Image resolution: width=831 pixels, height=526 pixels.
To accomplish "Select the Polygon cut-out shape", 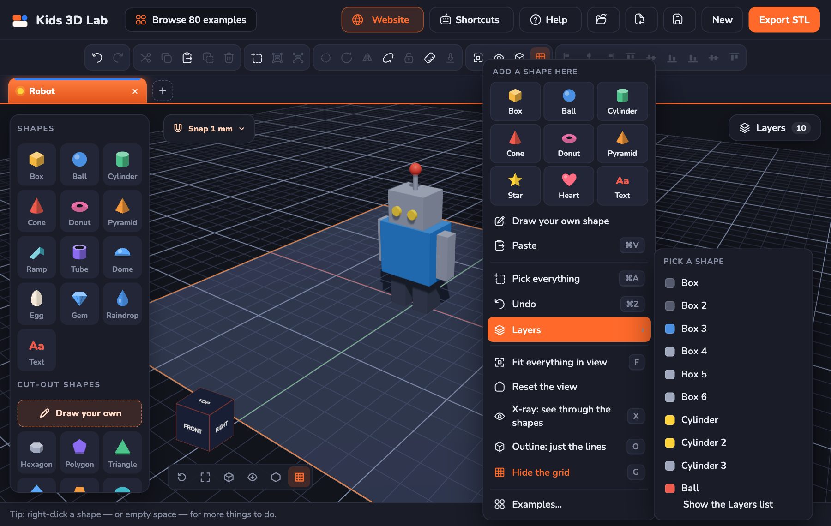I will point(79,453).
